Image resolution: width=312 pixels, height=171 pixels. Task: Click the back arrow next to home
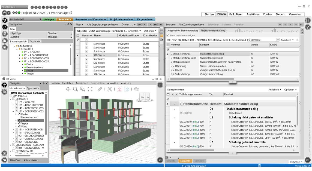point(9,13)
